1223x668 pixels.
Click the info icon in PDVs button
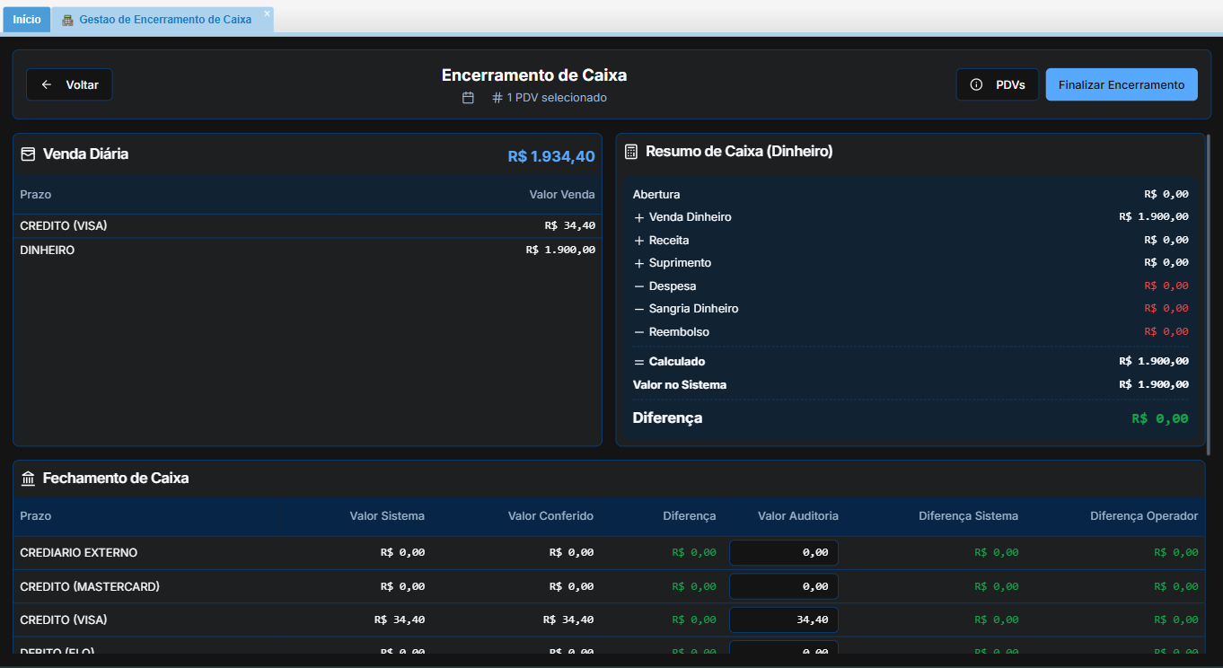click(976, 84)
